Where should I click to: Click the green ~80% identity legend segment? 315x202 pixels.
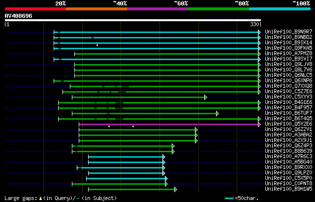pos(219,9)
